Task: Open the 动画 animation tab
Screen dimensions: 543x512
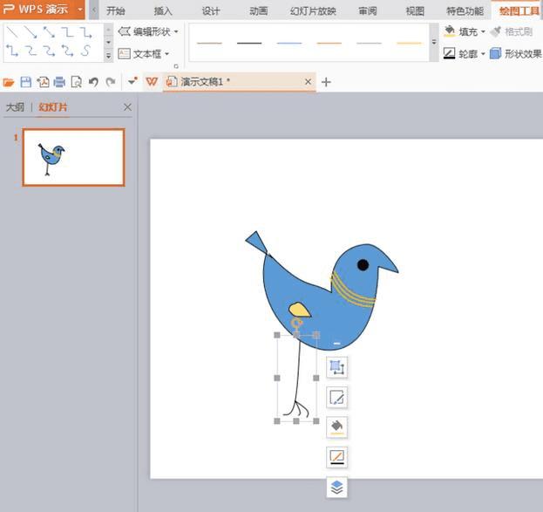Action: (x=258, y=10)
